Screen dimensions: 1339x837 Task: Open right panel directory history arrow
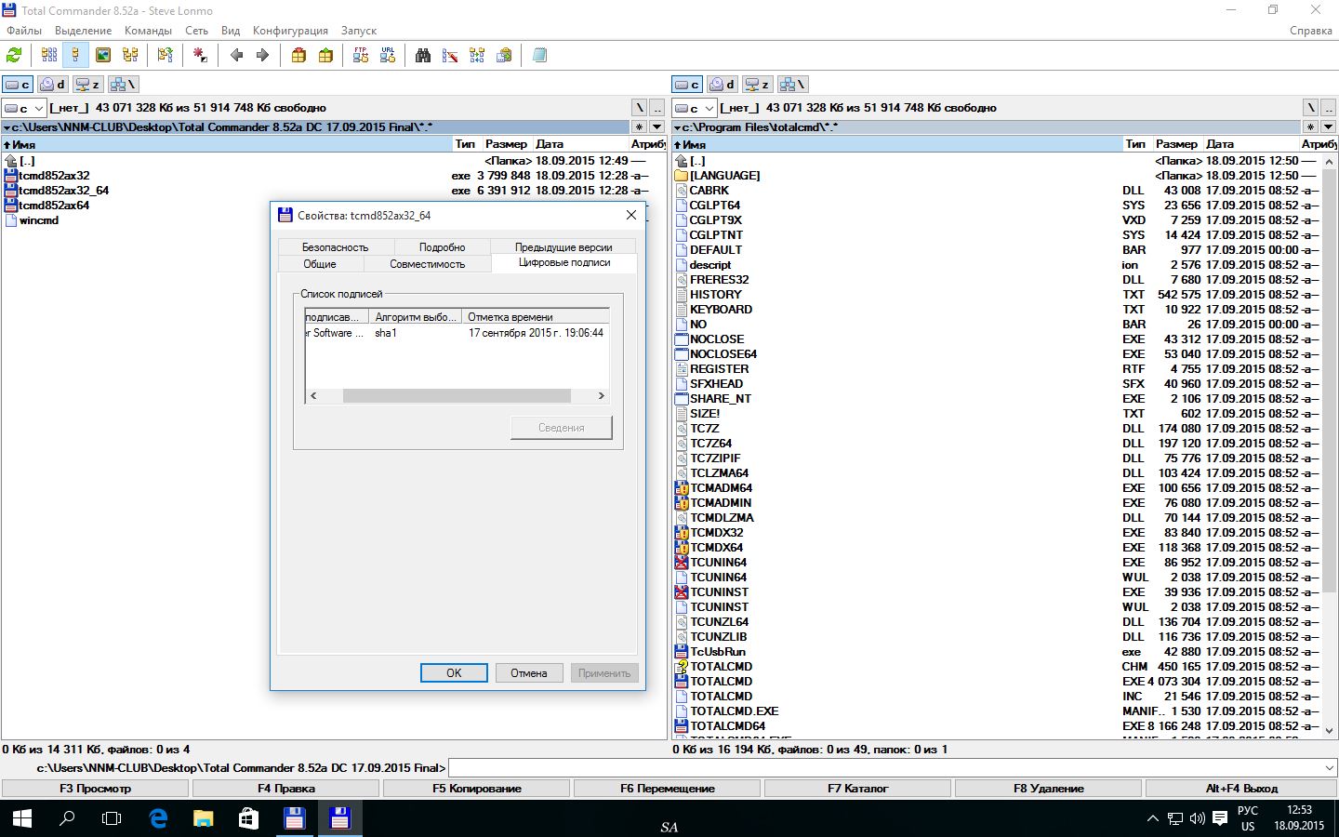(x=1327, y=127)
